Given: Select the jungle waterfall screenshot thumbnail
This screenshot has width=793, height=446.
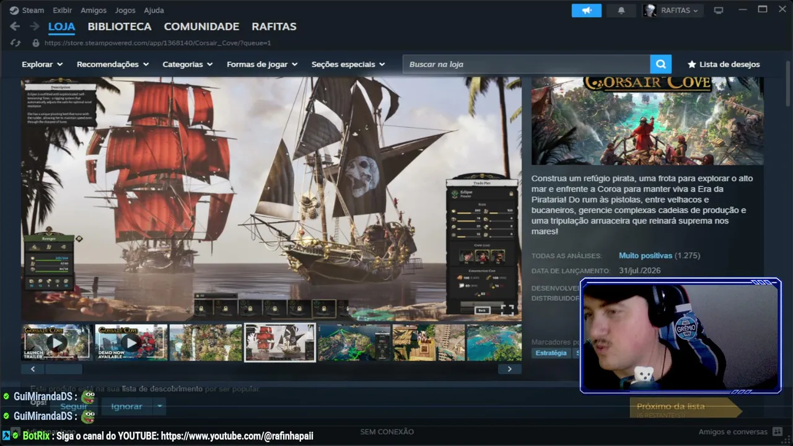Looking at the screenshot, I should click(x=206, y=343).
